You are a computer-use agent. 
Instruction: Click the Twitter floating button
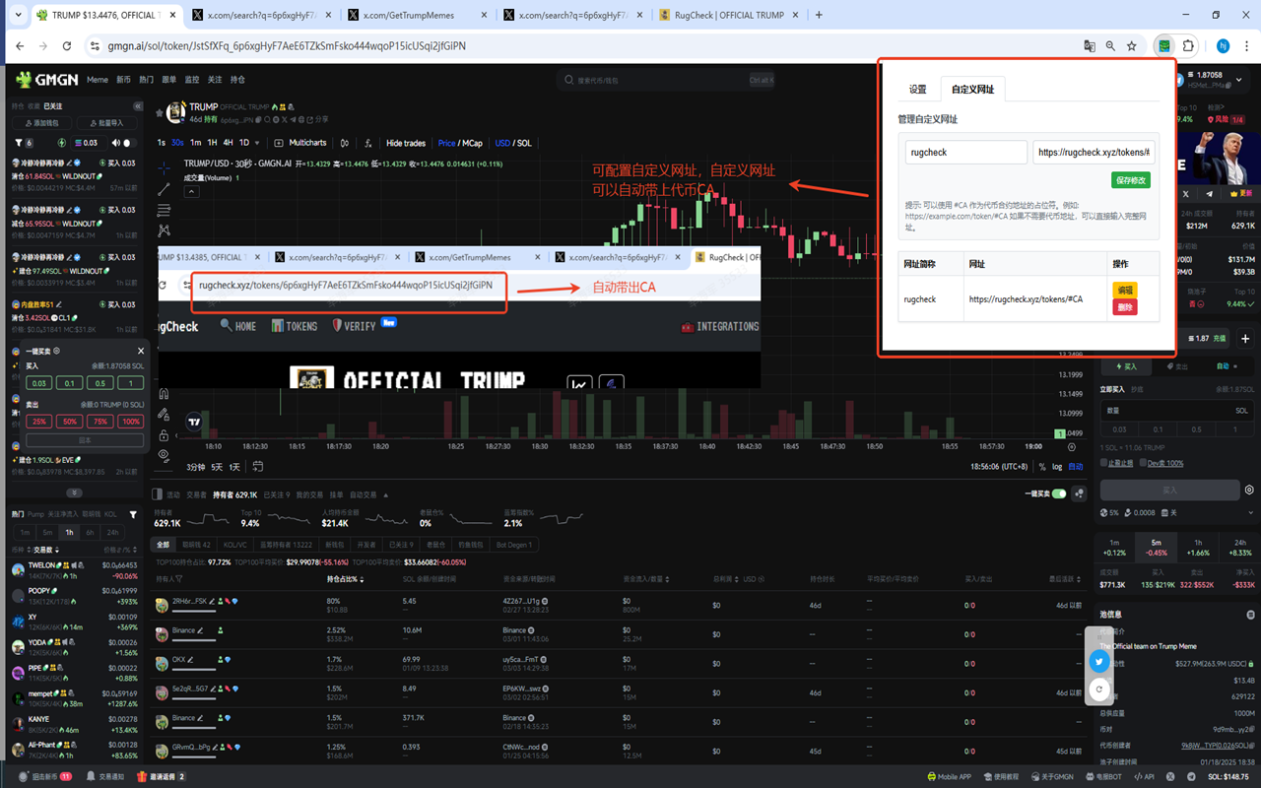(x=1099, y=662)
